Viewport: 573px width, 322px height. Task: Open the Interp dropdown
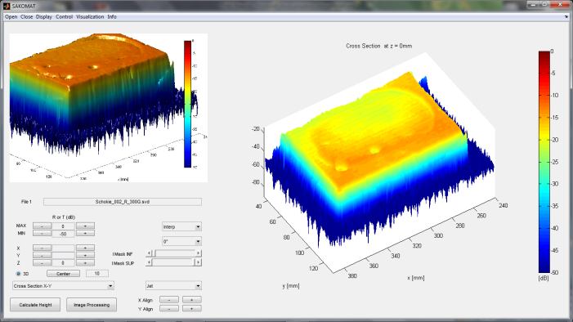(x=181, y=227)
